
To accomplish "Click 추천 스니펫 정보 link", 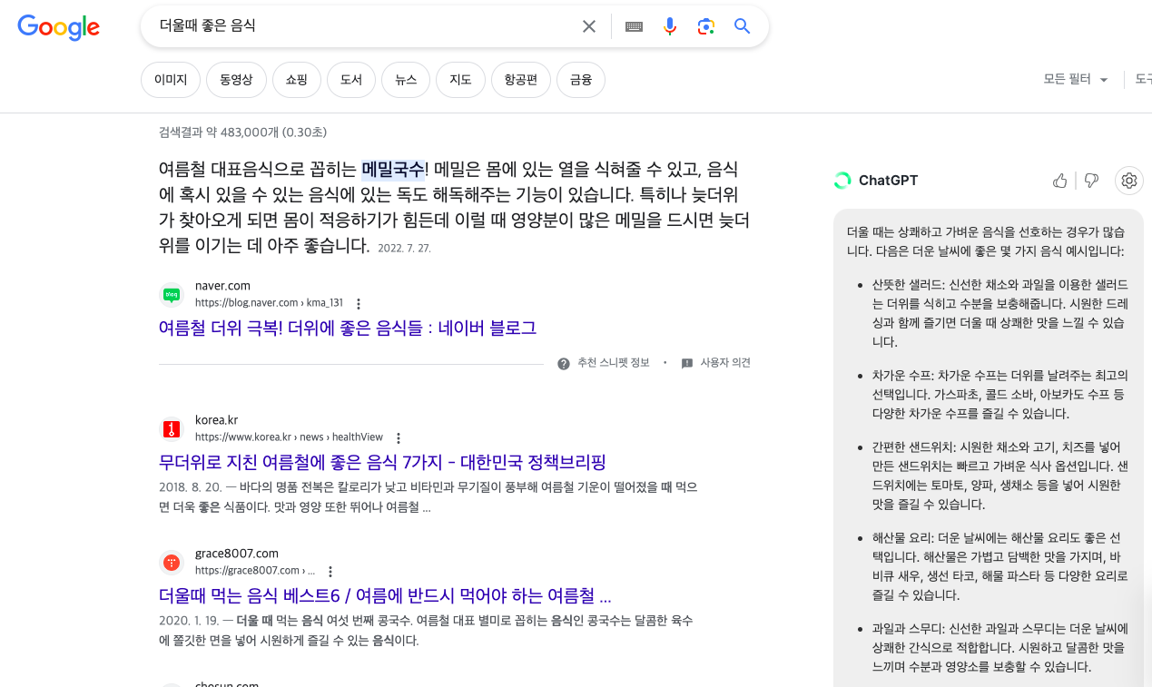I will 614,363.
